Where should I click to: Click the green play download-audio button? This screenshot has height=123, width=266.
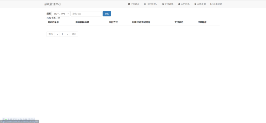tap(16, 119)
